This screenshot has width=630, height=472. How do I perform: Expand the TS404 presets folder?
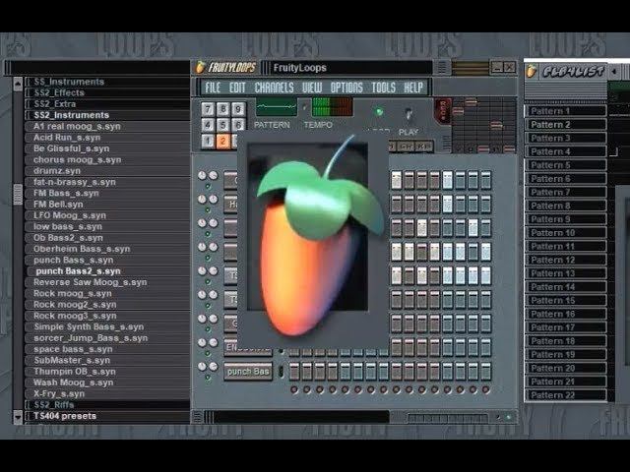106,416
